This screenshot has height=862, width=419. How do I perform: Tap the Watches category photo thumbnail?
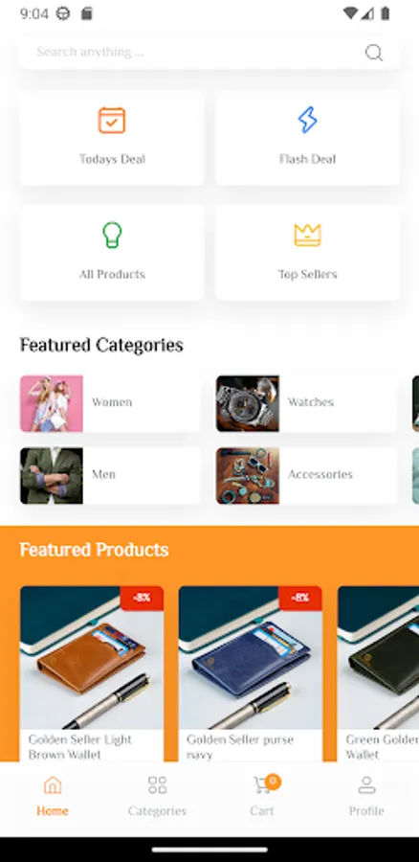click(248, 403)
